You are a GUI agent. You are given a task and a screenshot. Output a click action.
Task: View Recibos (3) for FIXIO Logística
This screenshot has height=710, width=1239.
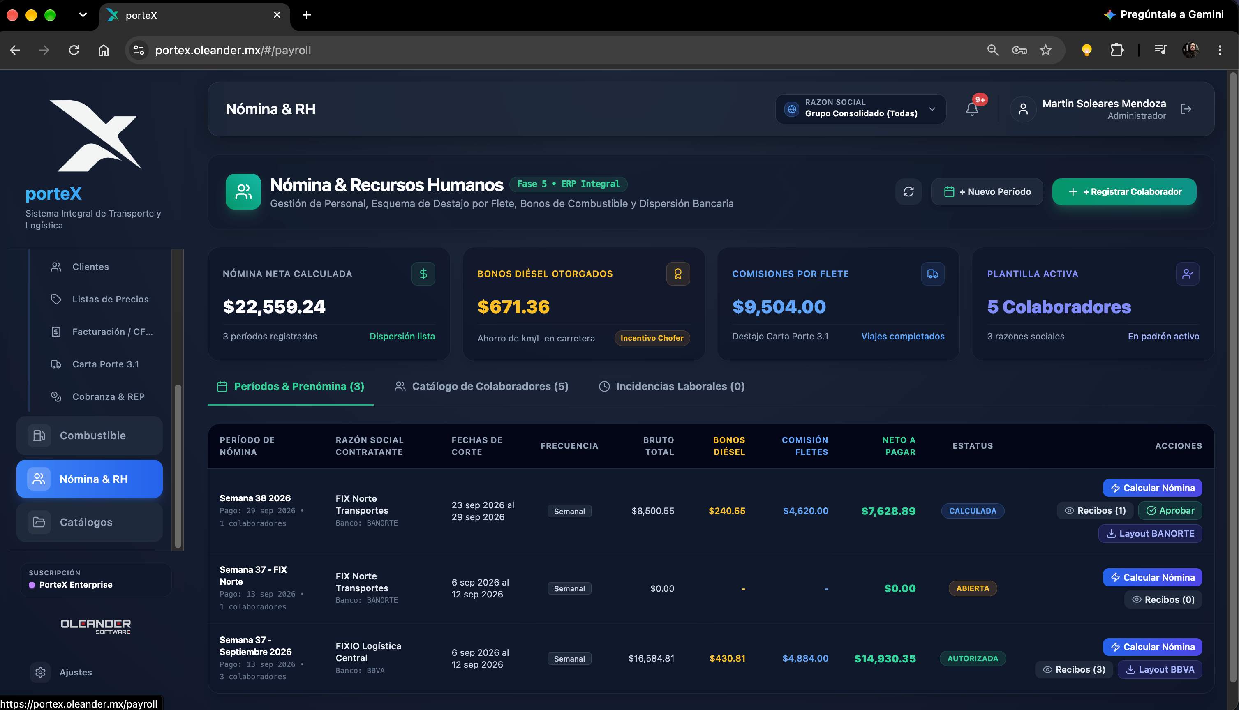pyautogui.click(x=1074, y=669)
